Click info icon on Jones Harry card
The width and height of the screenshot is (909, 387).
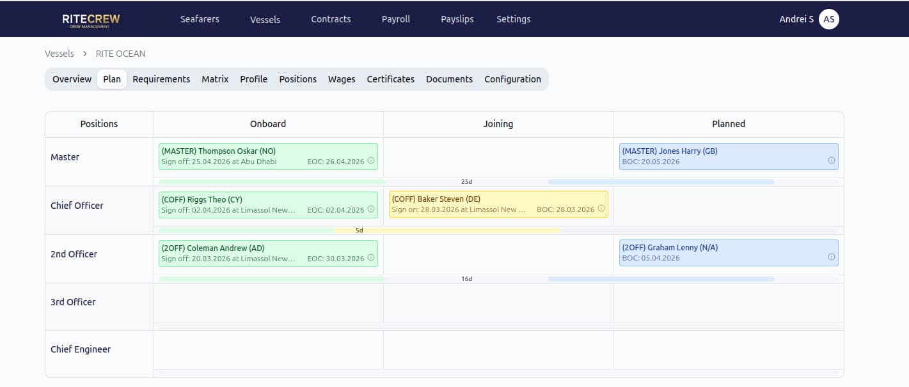831,161
